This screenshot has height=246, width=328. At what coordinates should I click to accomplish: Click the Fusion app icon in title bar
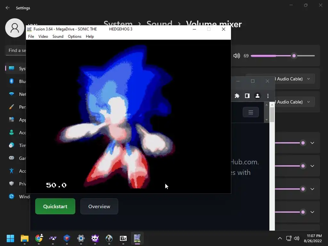tap(29, 29)
